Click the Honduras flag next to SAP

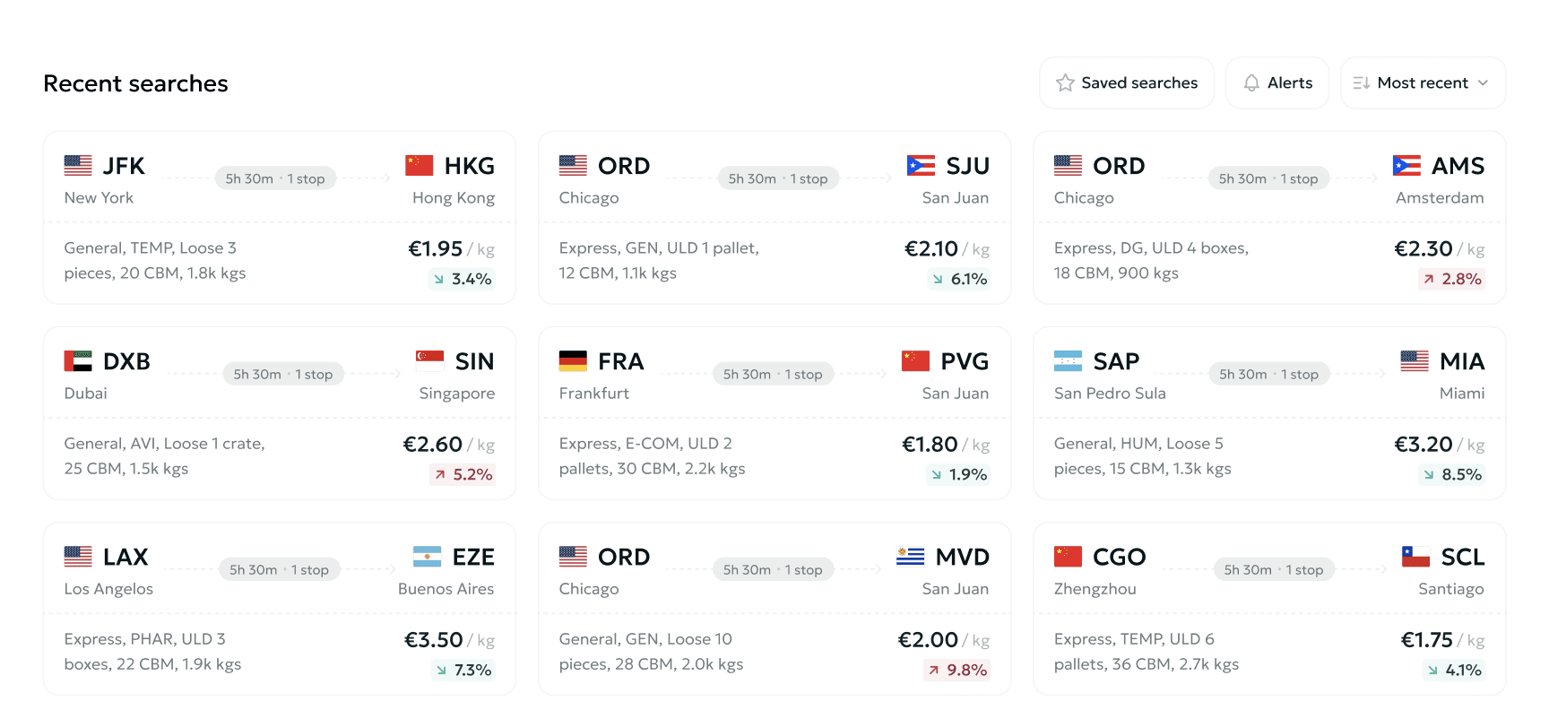click(1068, 361)
